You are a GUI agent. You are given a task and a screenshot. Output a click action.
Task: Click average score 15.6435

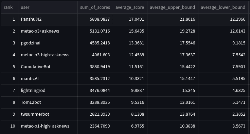click(130, 31)
